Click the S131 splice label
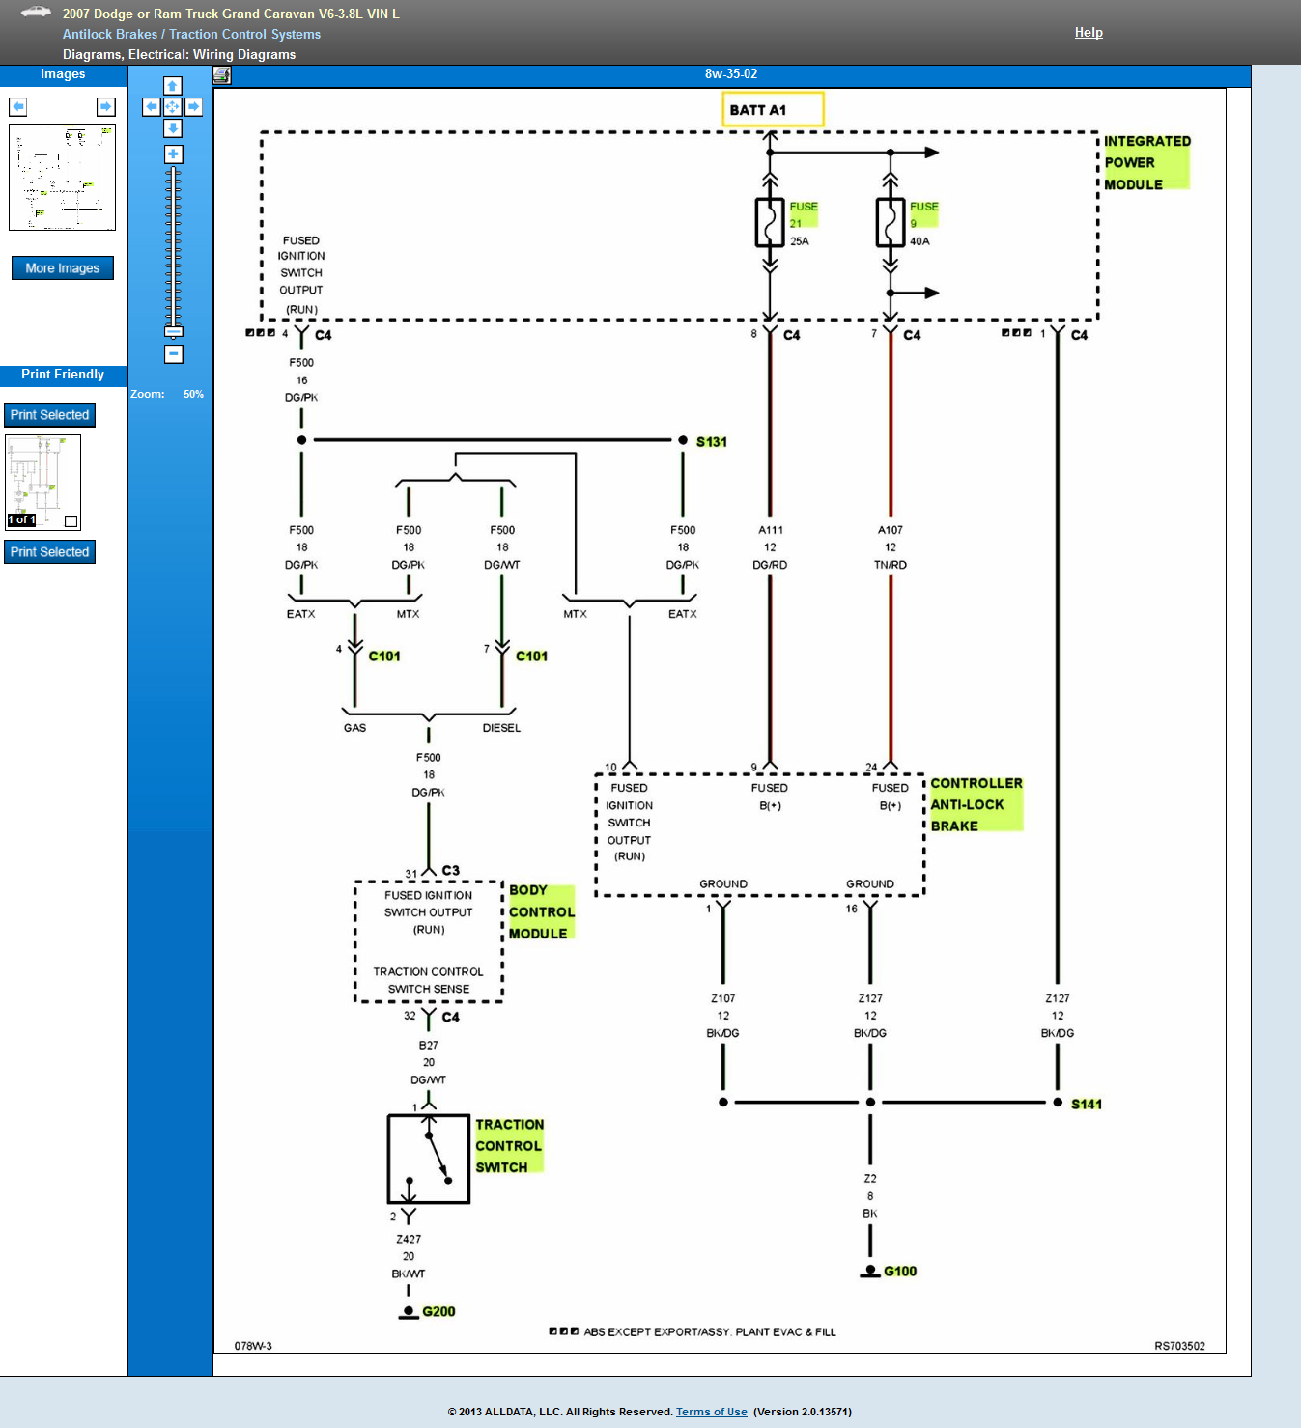Screen dimensions: 1301x1428 click(712, 442)
